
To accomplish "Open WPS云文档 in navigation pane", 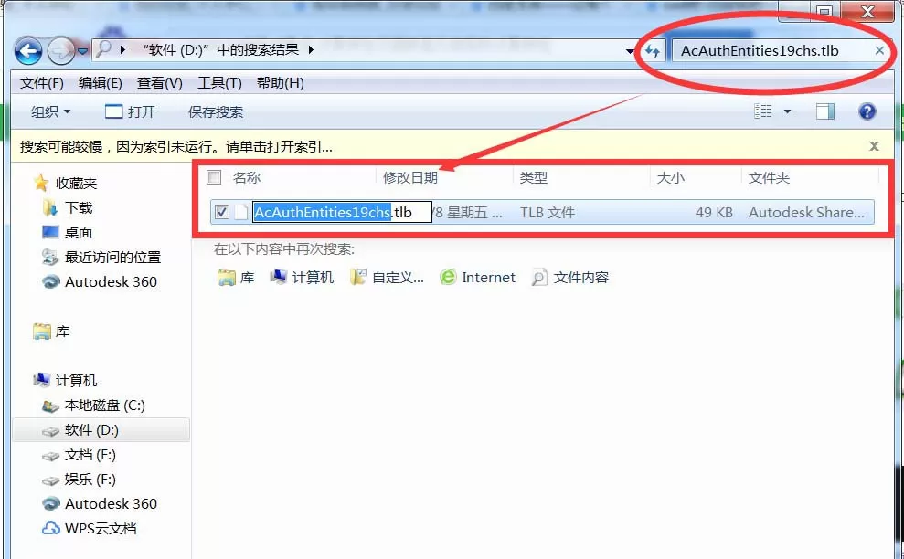I will tap(101, 529).
